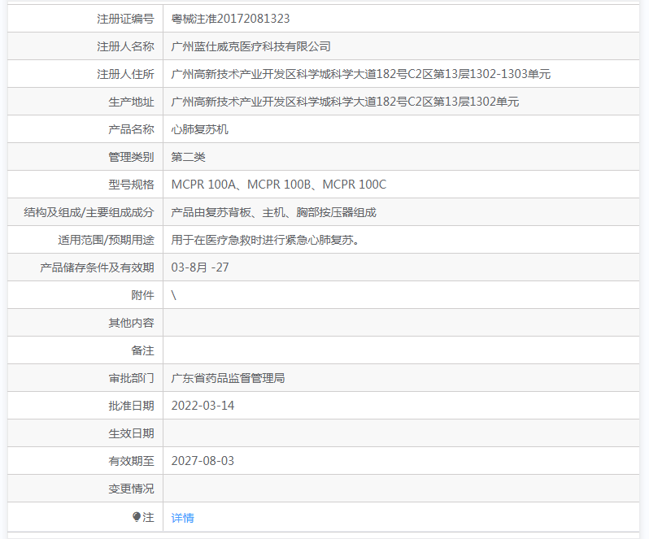
Task: Select the expiry date 2027-08-03
Action: click(203, 461)
